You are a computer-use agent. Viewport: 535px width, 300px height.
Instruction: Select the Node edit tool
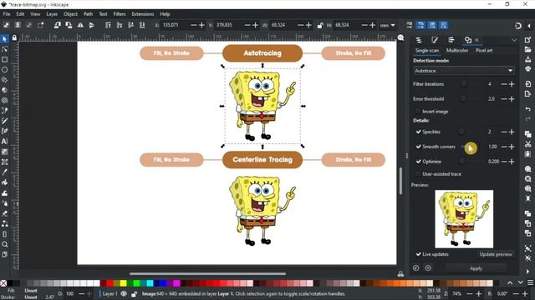click(x=4, y=49)
